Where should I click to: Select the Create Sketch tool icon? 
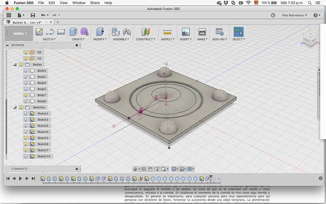tap(39, 32)
